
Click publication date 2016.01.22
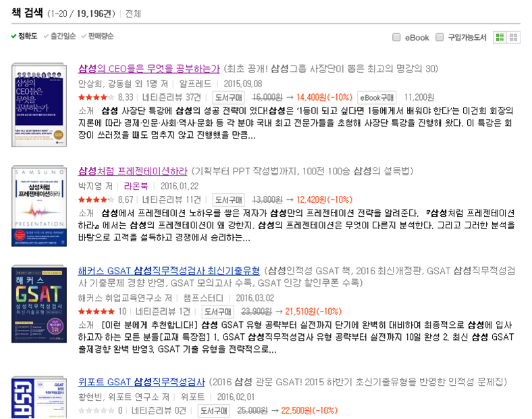pos(180,186)
